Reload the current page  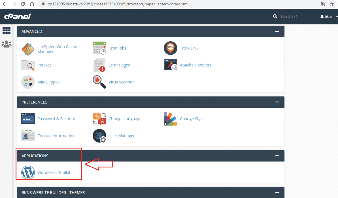23,4
